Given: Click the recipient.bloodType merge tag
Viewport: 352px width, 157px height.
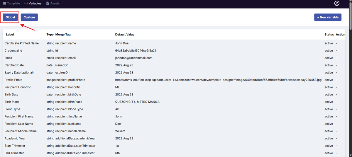Looking at the screenshot, I should click(69, 109).
